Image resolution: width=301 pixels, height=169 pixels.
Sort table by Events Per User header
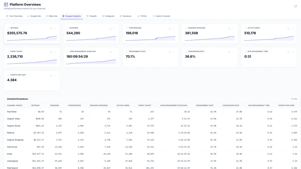pos(286,106)
